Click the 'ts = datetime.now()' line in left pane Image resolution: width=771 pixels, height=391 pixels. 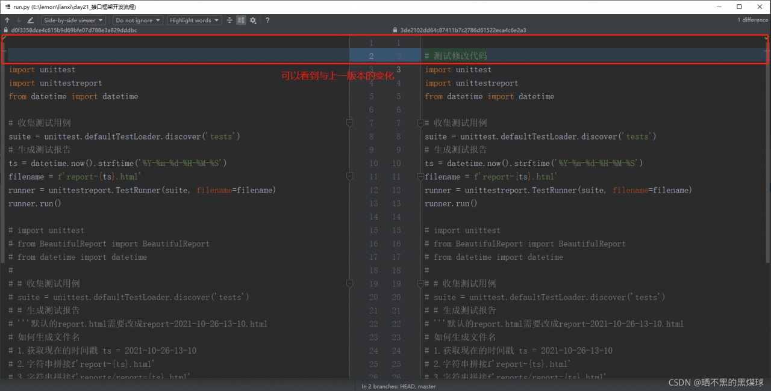[117, 163]
